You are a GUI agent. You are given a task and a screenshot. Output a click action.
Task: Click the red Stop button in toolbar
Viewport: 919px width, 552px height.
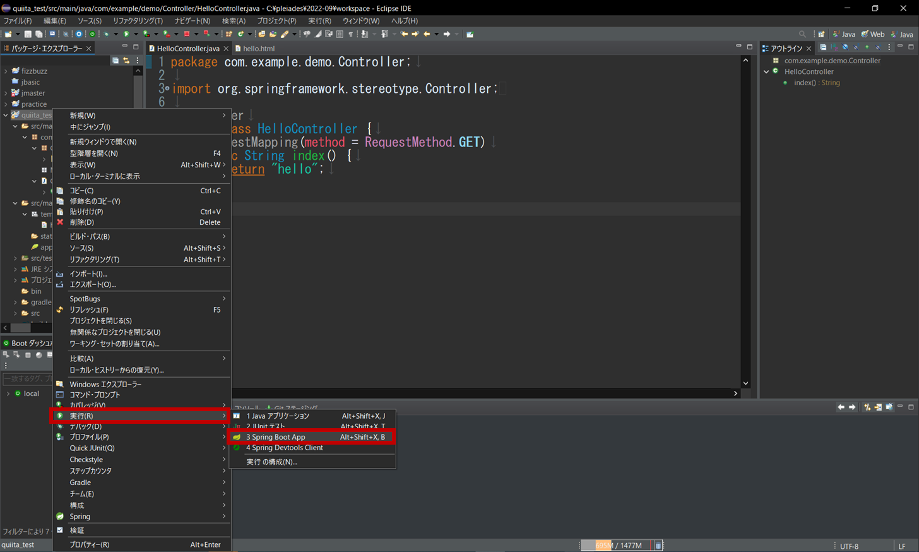pos(186,34)
